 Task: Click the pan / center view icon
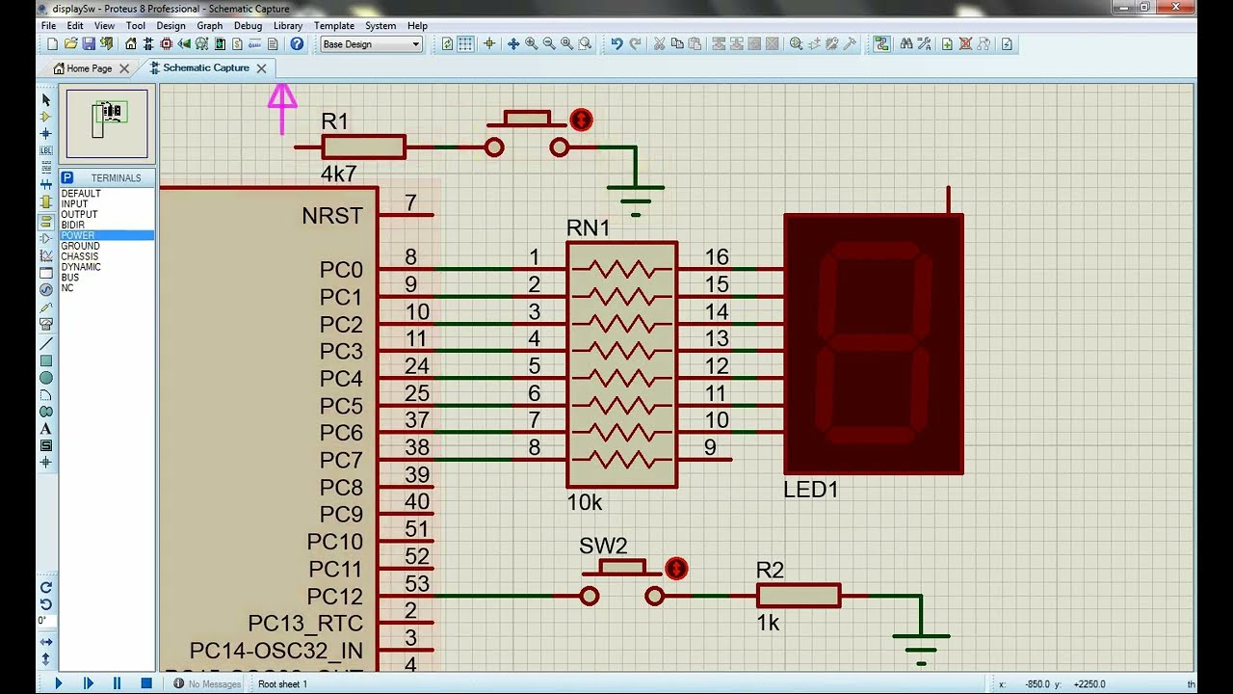click(513, 44)
